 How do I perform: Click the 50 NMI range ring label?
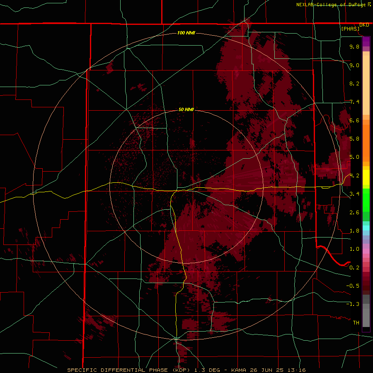186,109
